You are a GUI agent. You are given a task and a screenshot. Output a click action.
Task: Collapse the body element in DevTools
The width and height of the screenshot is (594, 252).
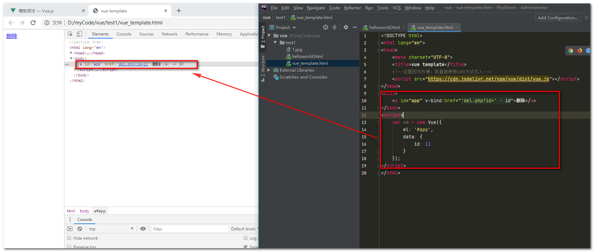point(71,58)
